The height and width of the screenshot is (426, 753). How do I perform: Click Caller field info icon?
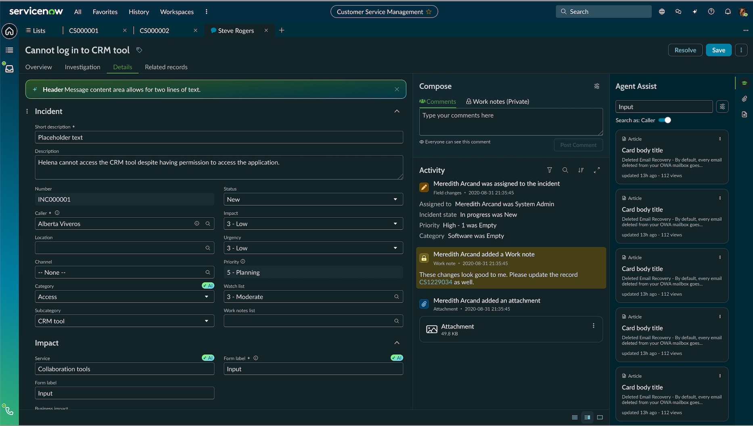[x=197, y=223]
